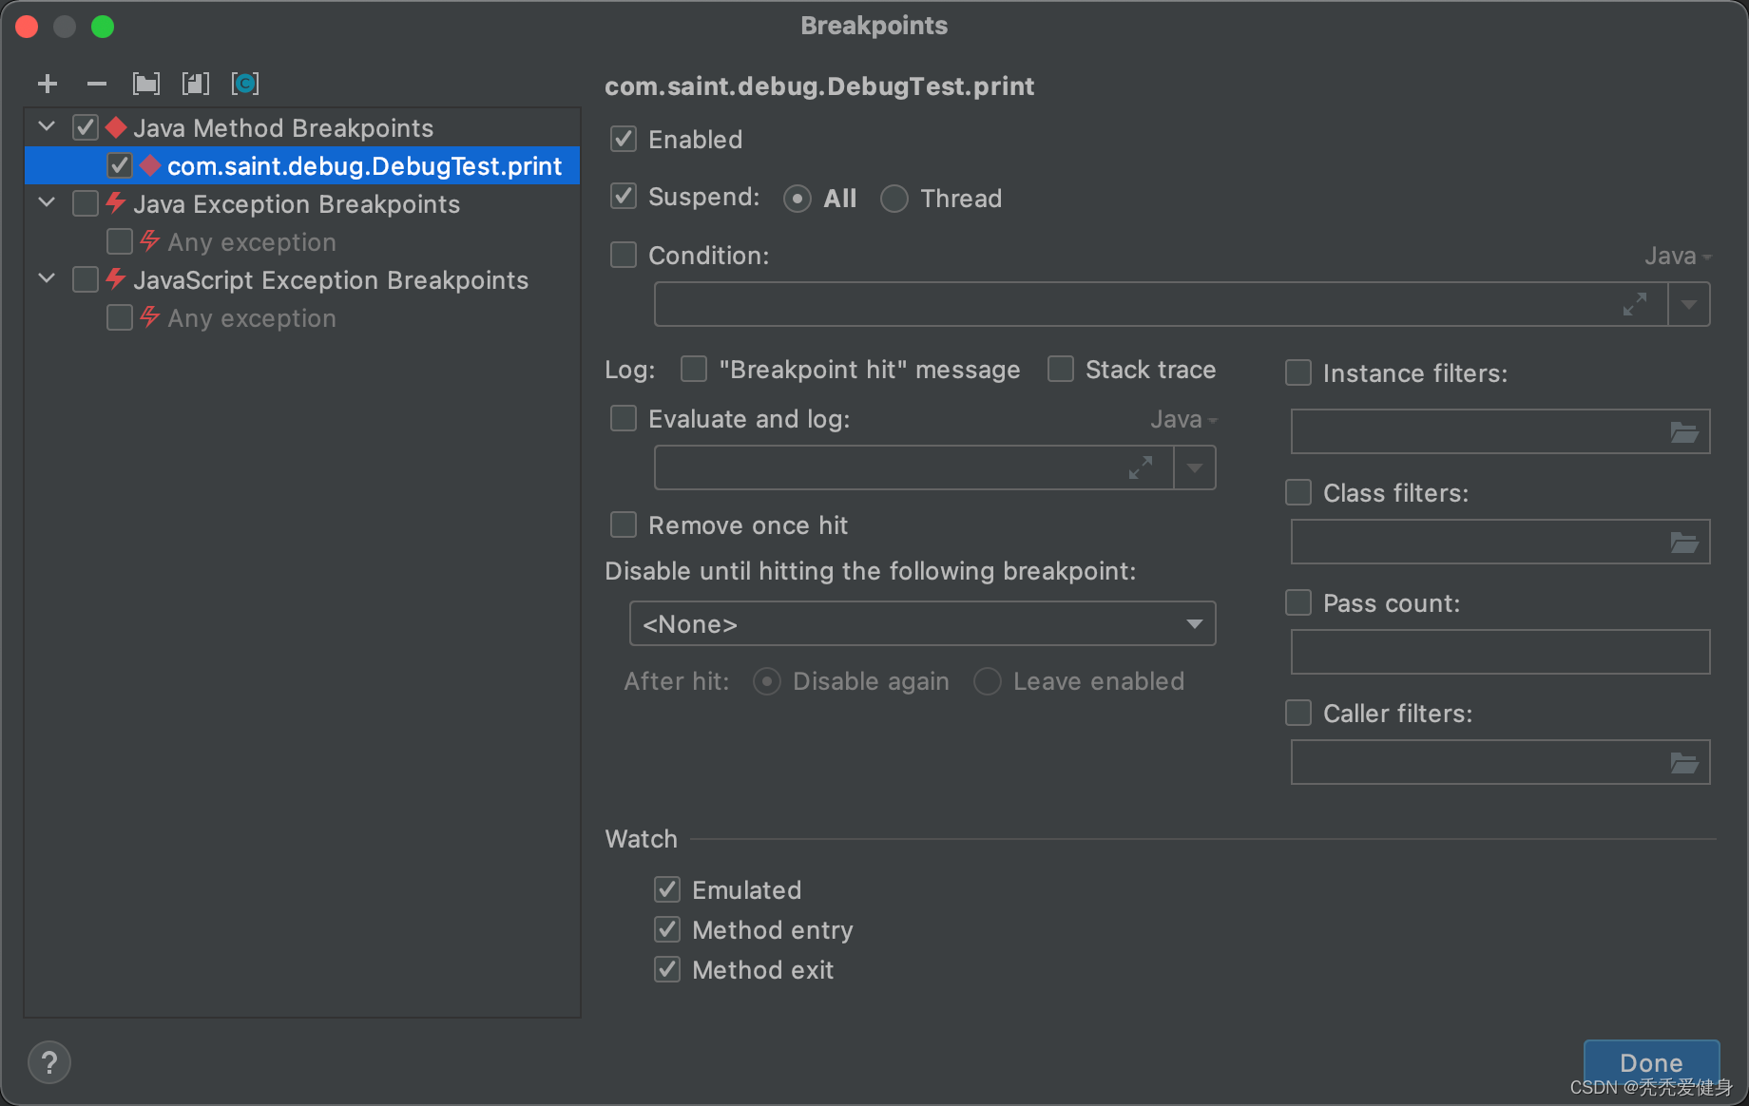
Task: Toggle the Remove once hit checkbox
Action: click(624, 525)
